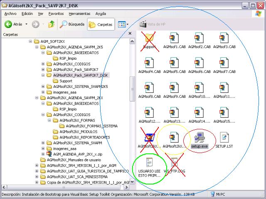Click horizontal scrollbar left arrow

[4, 187]
